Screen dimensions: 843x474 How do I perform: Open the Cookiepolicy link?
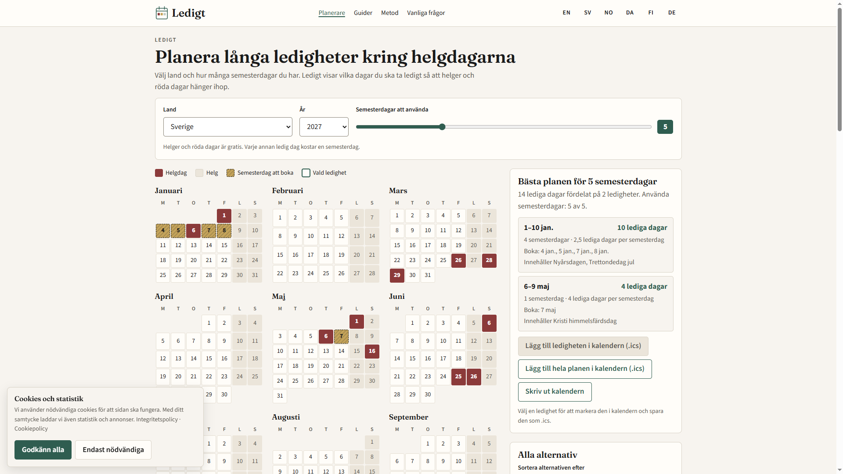31,429
